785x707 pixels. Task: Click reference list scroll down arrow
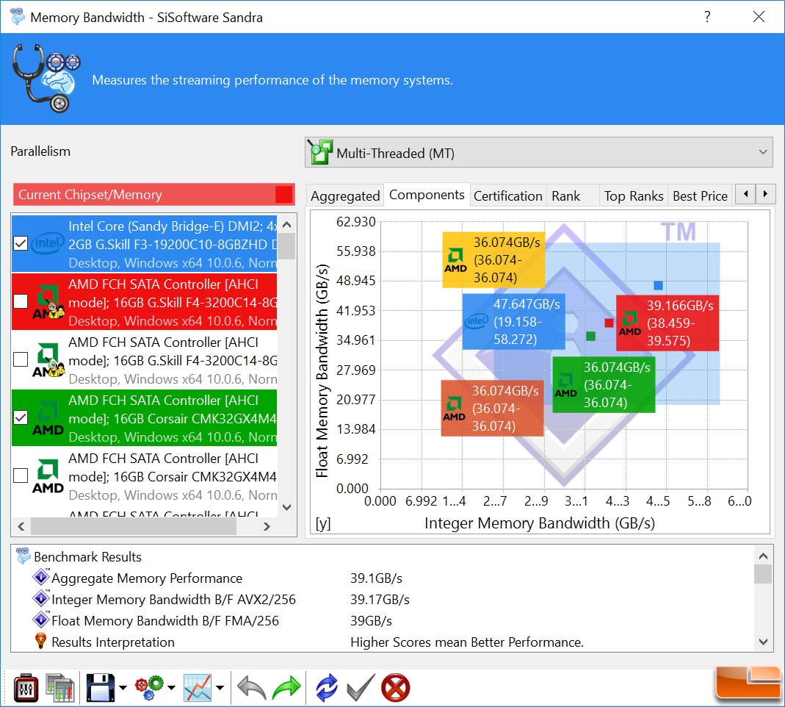pos(287,507)
